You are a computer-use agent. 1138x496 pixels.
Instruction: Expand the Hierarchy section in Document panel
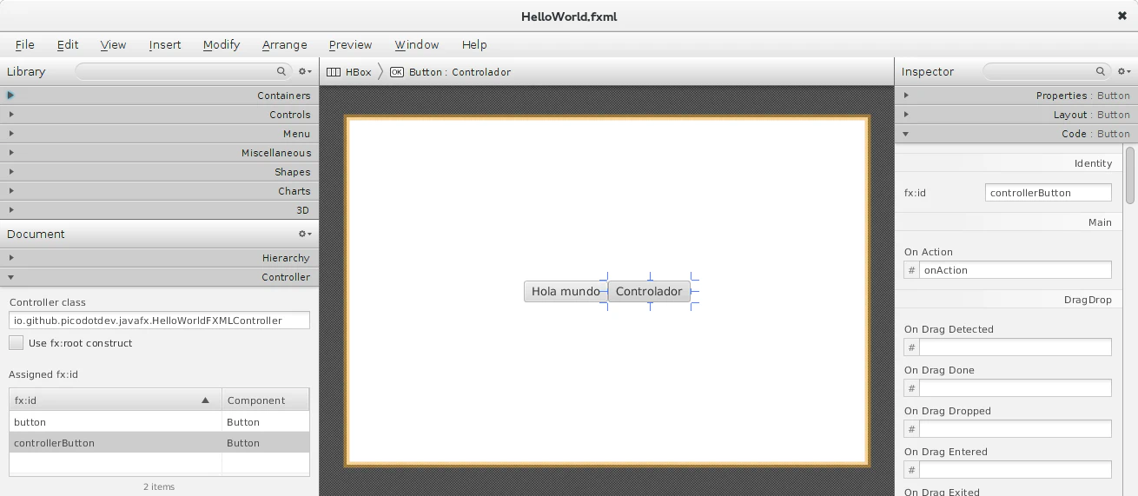pyautogui.click(x=11, y=258)
